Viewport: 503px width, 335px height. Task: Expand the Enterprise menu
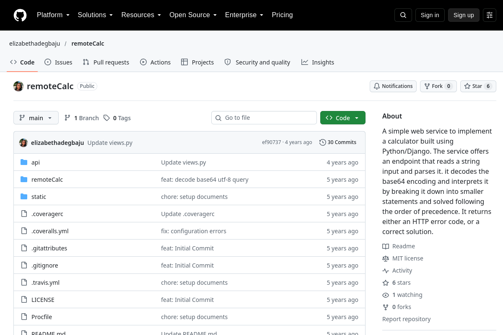pos(244,15)
